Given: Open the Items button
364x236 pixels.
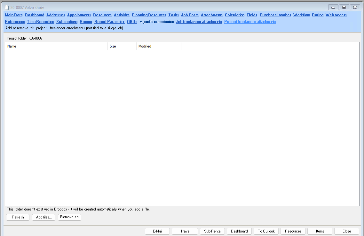Looking at the screenshot, I should [x=320, y=231].
